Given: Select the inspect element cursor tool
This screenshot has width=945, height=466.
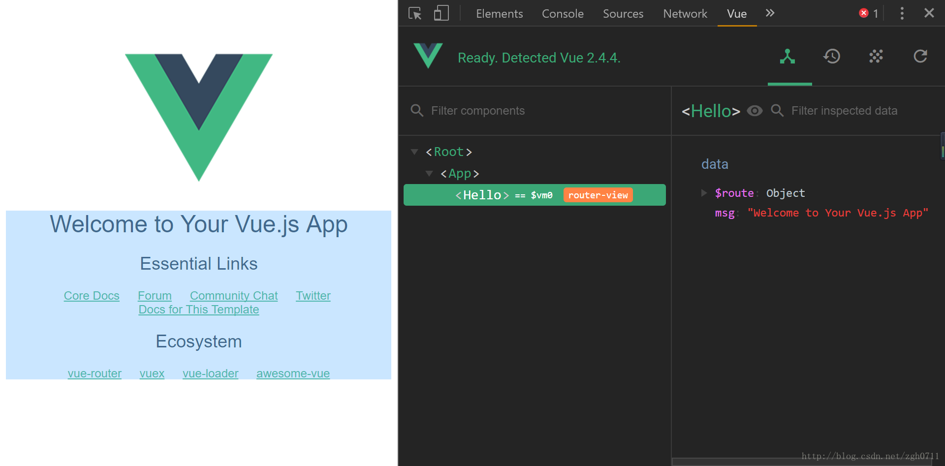Looking at the screenshot, I should 415,13.
